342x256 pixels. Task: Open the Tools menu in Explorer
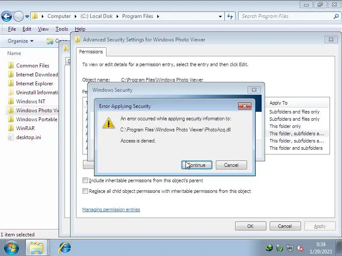pos(62,29)
